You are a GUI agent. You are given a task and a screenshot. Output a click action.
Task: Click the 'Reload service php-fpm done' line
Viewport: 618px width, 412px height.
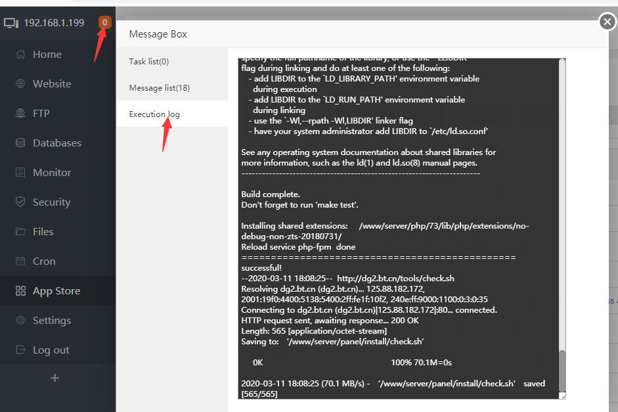(x=298, y=247)
